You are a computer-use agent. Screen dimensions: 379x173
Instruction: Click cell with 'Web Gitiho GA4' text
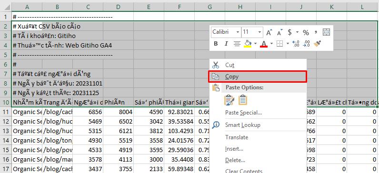27,45
